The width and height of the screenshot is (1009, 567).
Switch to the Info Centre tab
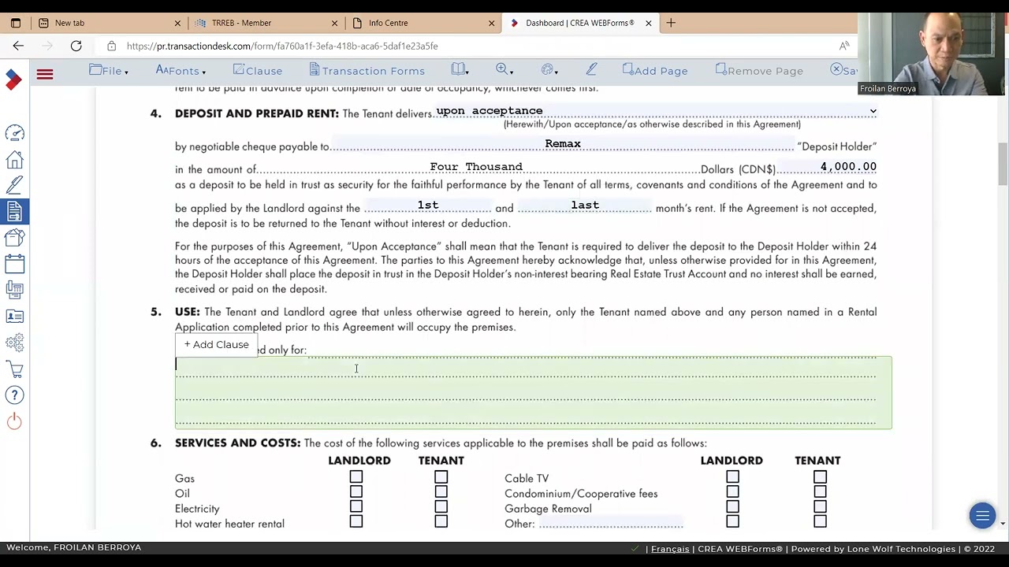pos(423,23)
